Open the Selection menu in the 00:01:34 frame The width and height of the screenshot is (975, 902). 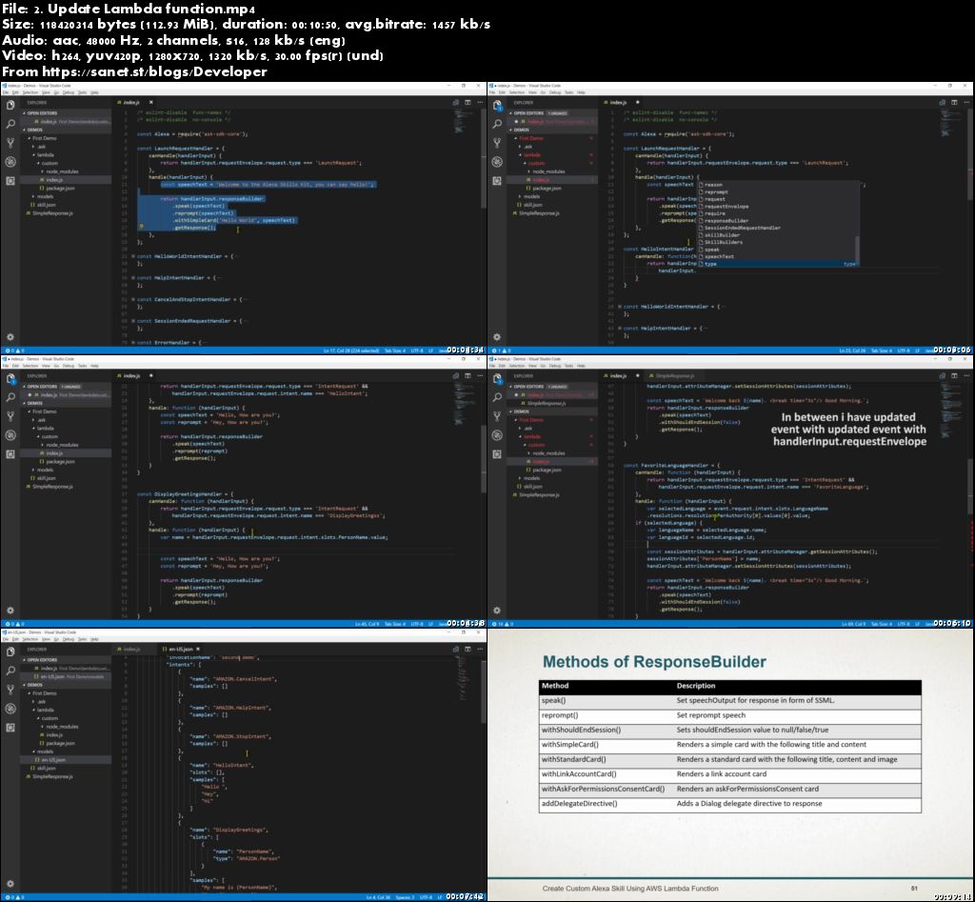(30, 92)
